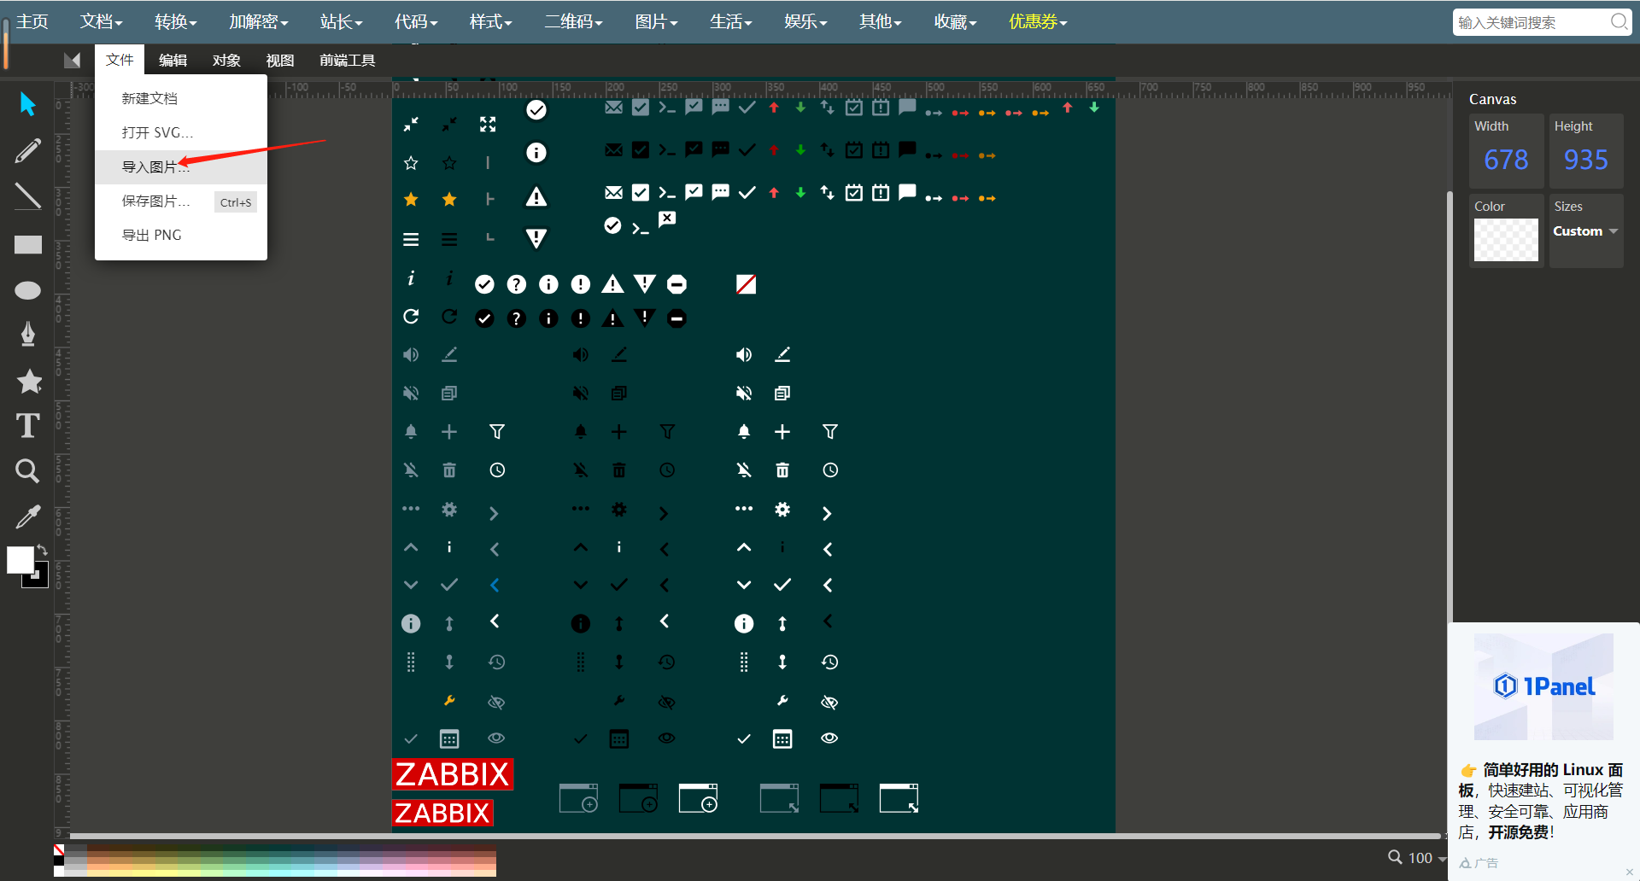Choose 打开 SVG... menu entry
This screenshot has height=881, width=1640.
pos(181,132)
